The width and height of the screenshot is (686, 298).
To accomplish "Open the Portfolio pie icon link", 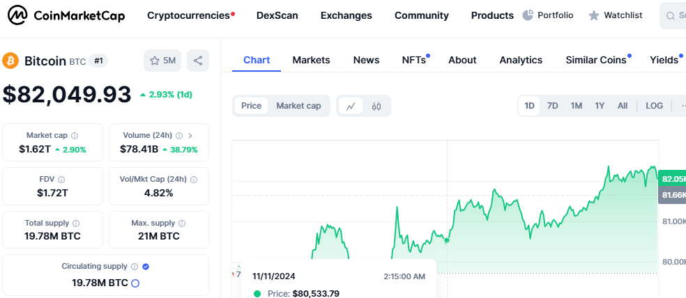I will (548, 15).
